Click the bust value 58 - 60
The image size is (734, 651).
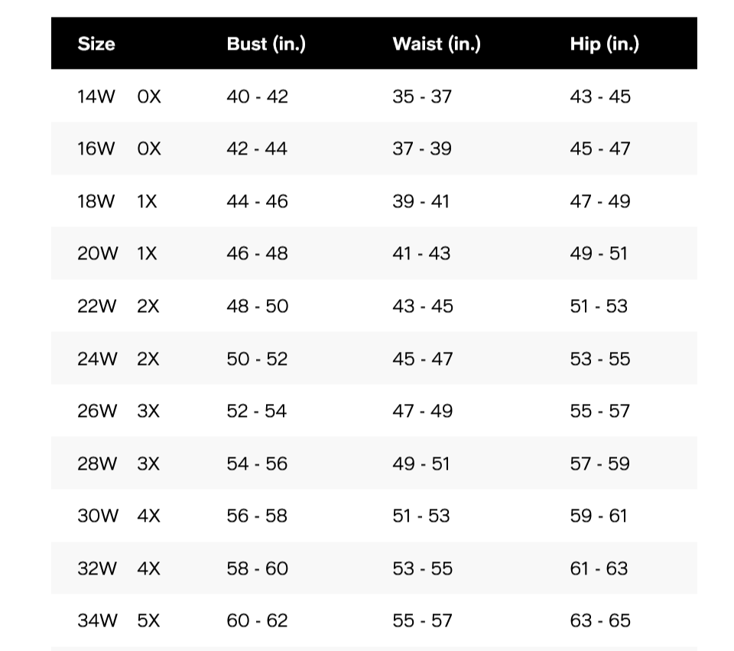point(257,568)
